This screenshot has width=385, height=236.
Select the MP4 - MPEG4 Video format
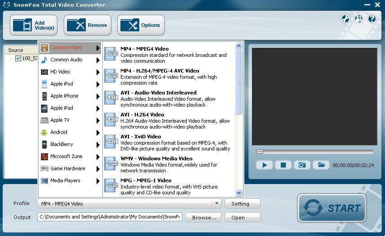click(169, 55)
